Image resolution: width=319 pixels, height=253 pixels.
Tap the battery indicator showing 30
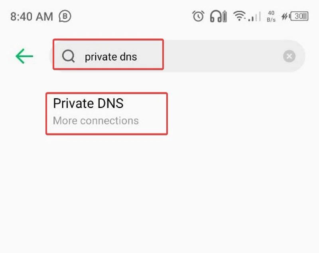(299, 16)
